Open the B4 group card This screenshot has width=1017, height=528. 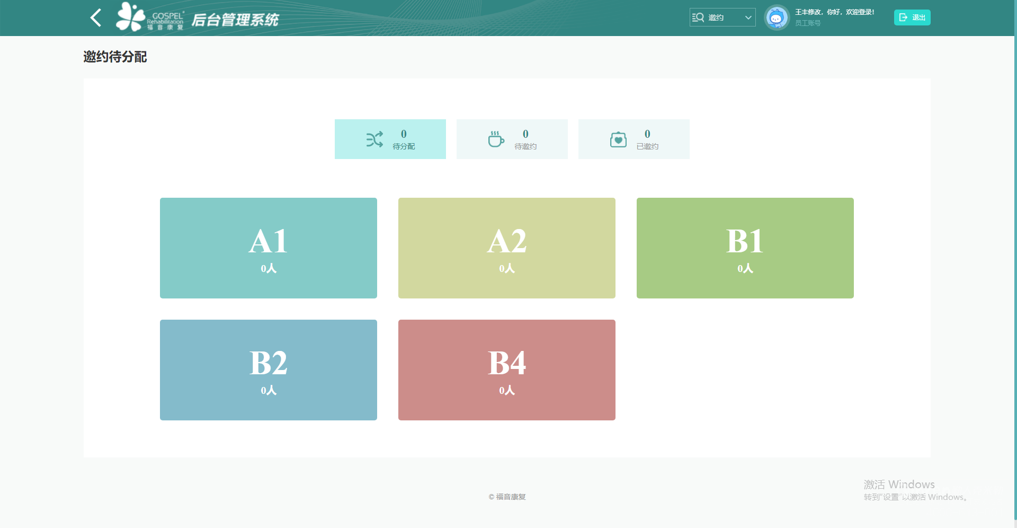pos(507,370)
